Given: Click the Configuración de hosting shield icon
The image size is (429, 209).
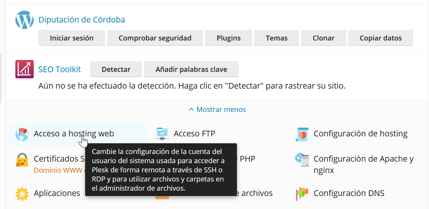Looking at the screenshot, I should [x=302, y=134].
